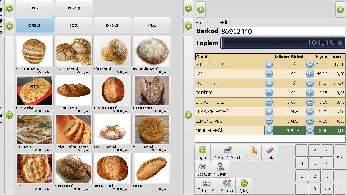Click the green left arrow beside ÇEREZLER
The height and width of the screenshot is (195, 347).
tap(9, 26)
